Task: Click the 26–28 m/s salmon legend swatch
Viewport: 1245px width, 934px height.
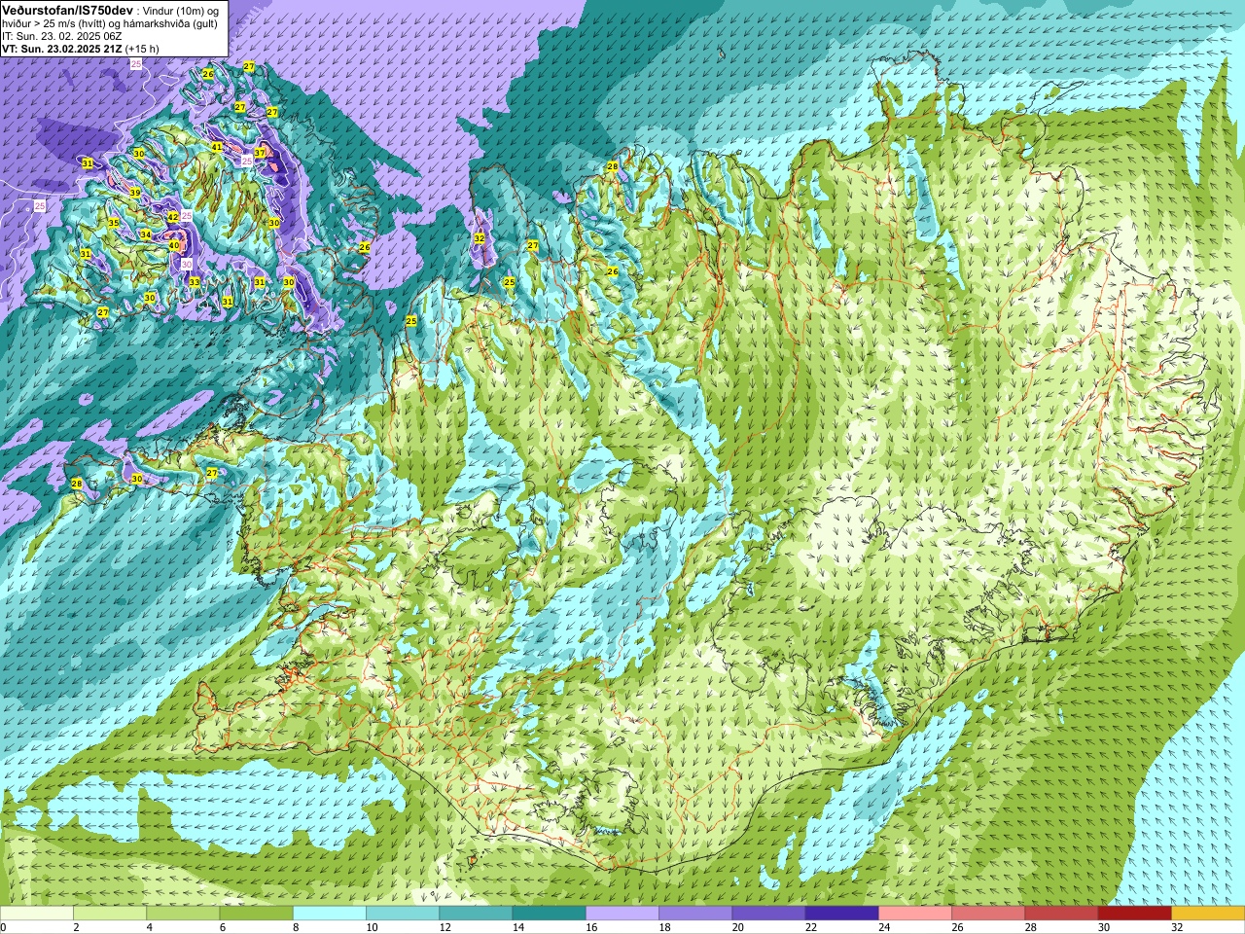Action: point(988,914)
